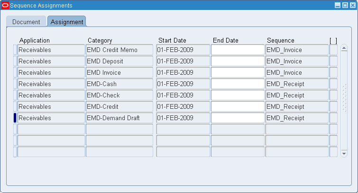Maximize the Sequence Assignments window
358x193 pixels.
pos(345,5)
